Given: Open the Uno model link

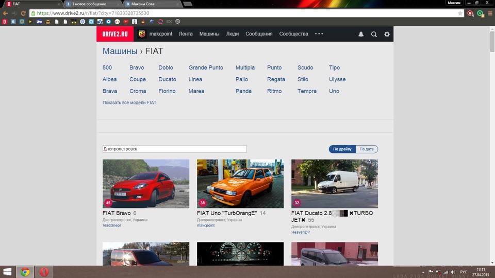Looking at the screenshot, I should coord(334,91).
